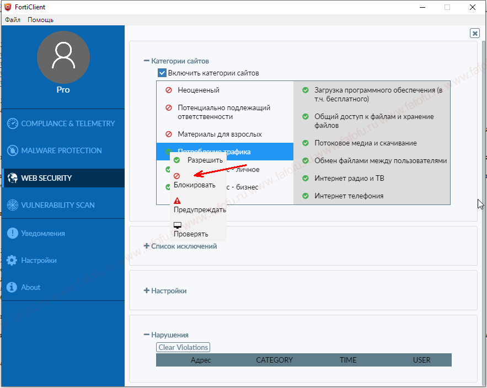Open COMPLIANCE & TELEMETRY section
The height and width of the screenshot is (388, 487).
point(63,123)
